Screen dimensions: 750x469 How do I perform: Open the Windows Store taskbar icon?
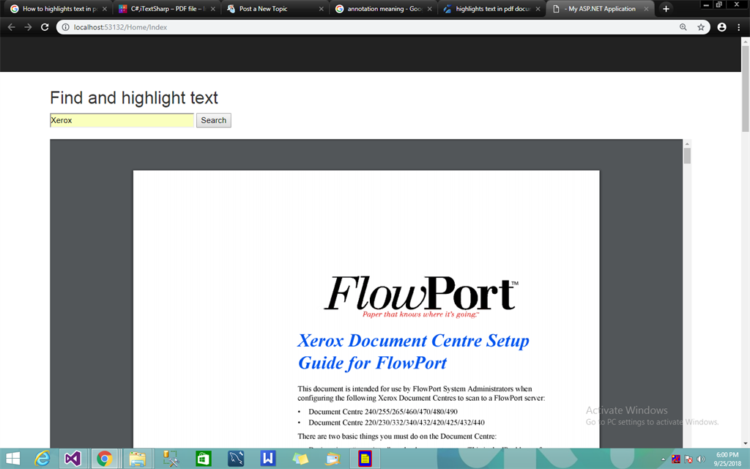(204, 459)
